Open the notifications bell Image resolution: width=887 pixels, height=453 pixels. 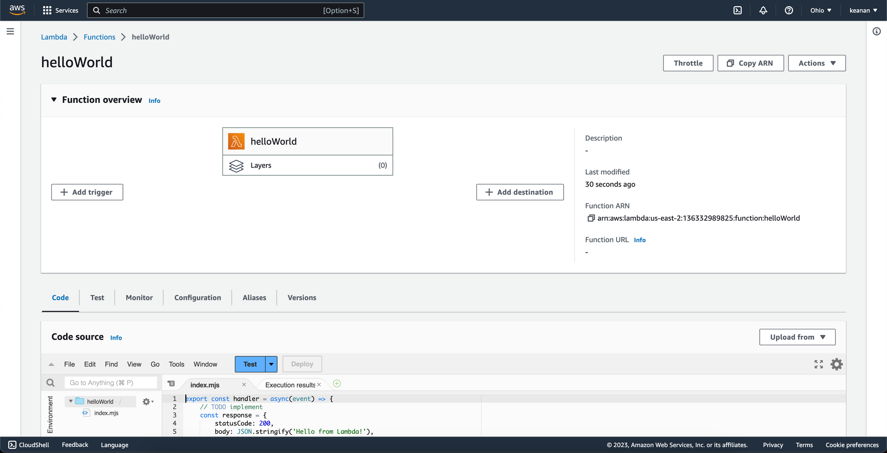[763, 10]
